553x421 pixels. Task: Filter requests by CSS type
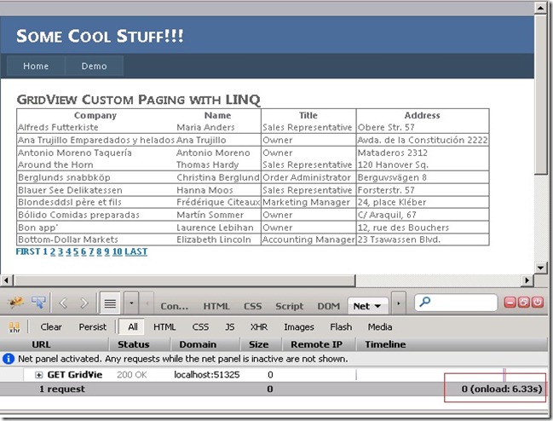[x=200, y=327]
